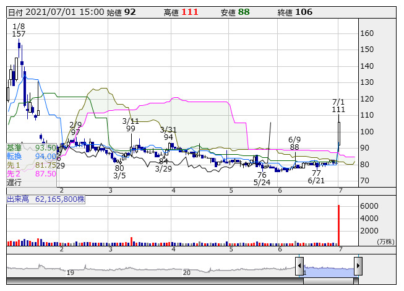This screenshot has width=404, height=291.
Task: Click the 70 price axis label
Action: 364,181
